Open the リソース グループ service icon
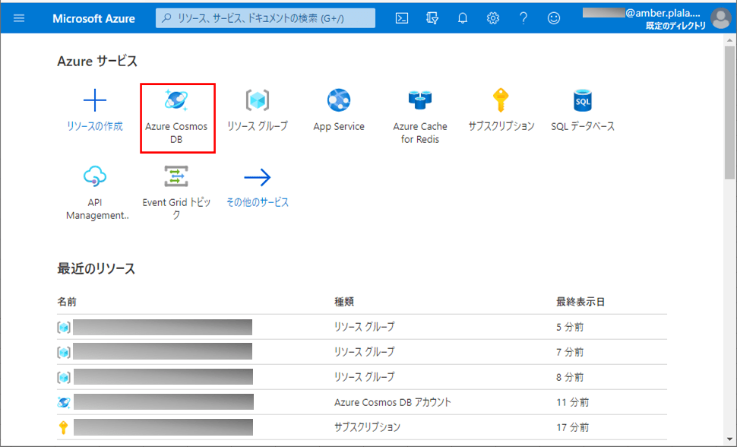 pyautogui.click(x=258, y=100)
